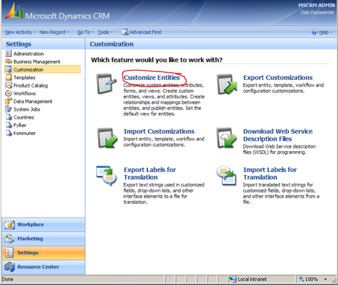The width and height of the screenshot is (338, 285).
Task: Switch to the Workplace area
Action: coord(43,224)
